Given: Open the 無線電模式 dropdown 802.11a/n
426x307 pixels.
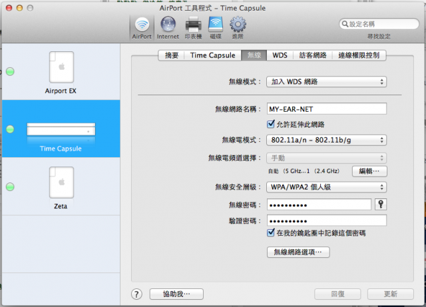Looking at the screenshot, I should (326, 140).
